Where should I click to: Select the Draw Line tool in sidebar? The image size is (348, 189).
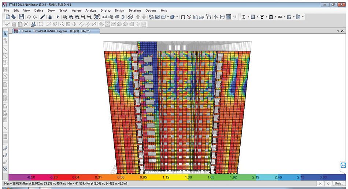5,49
